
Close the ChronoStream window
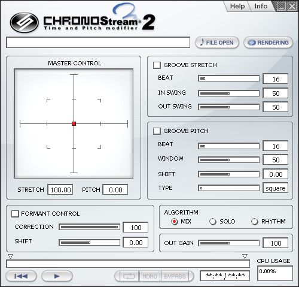tap(292, 7)
